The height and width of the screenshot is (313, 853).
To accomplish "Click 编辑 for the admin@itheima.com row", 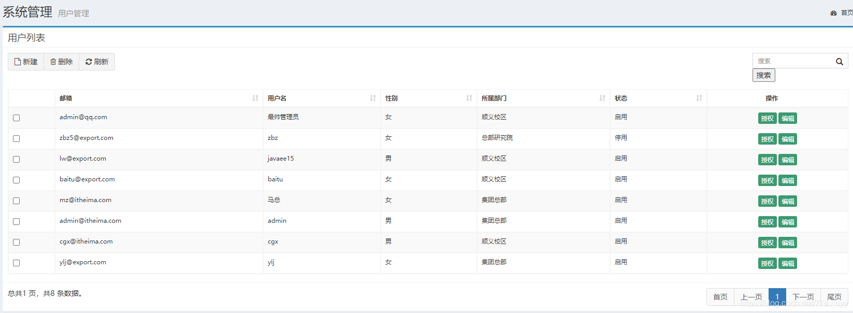I will click(x=788, y=222).
